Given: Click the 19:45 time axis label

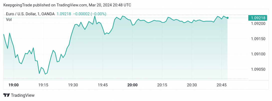Looking at the screenshot, I should [103, 85].
